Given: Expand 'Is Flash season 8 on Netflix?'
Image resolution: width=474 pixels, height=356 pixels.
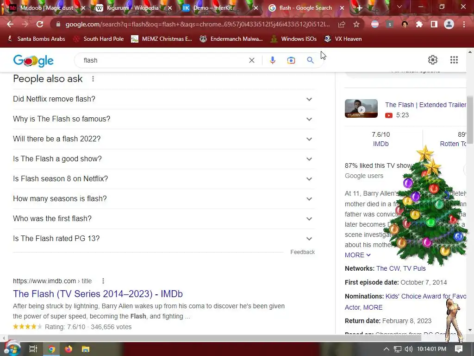Looking at the screenshot, I should (164, 179).
